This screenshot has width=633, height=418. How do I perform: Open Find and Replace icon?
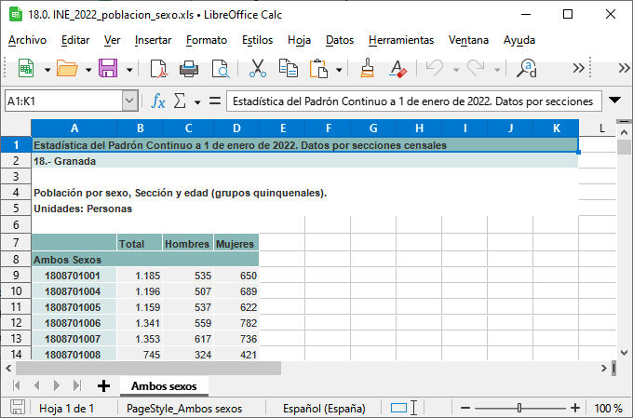pyautogui.click(x=527, y=68)
